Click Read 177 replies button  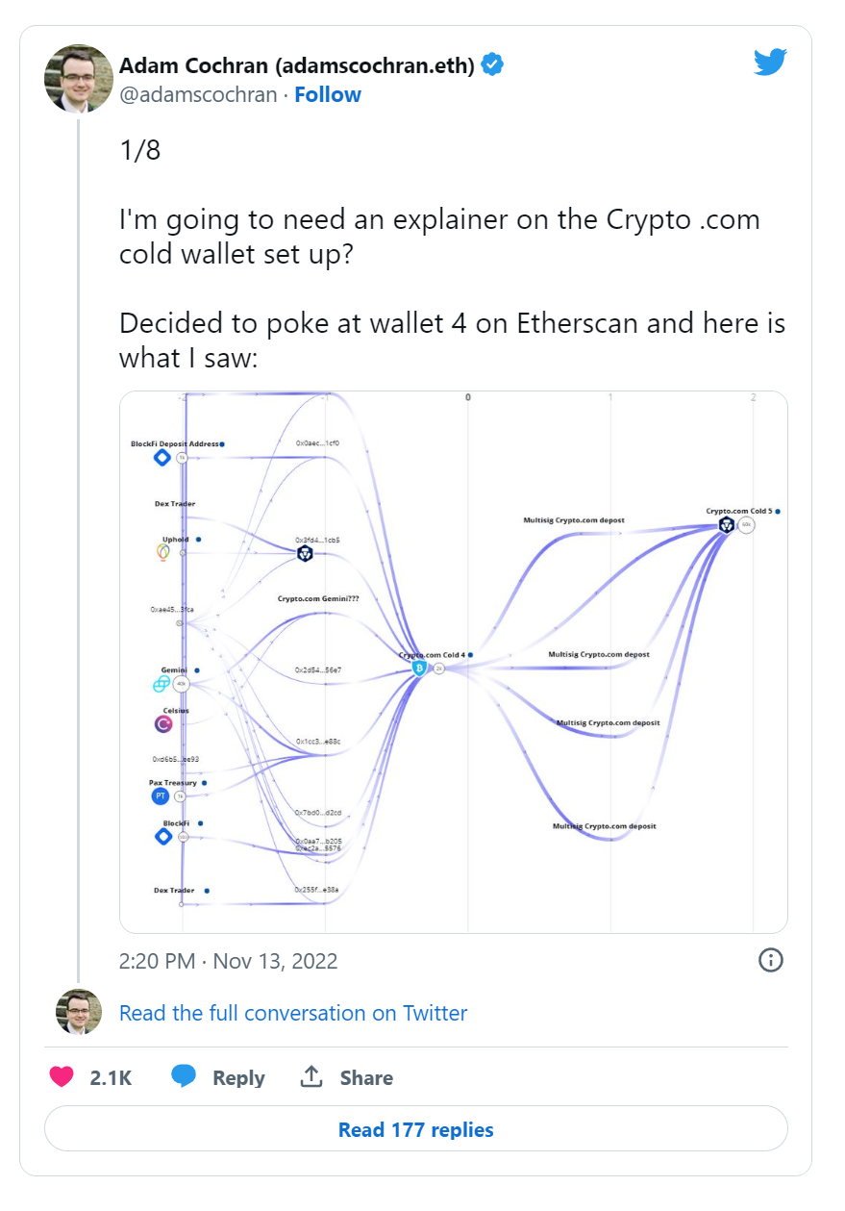pos(416,1129)
